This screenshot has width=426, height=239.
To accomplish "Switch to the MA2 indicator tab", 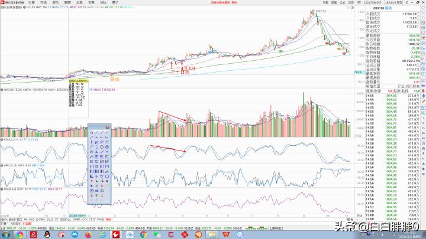I will [31, 220].
